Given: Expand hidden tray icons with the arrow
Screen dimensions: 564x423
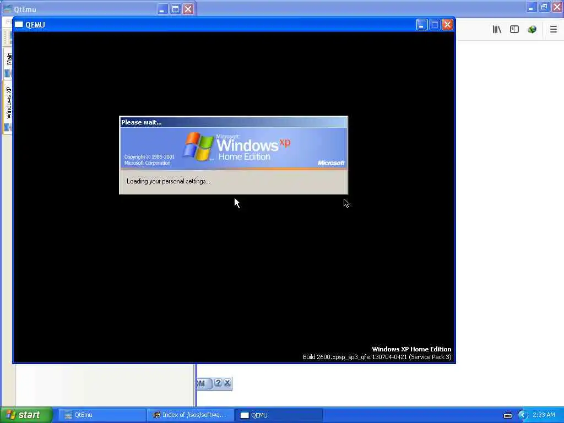Looking at the screenshot, I should (523, 415).
